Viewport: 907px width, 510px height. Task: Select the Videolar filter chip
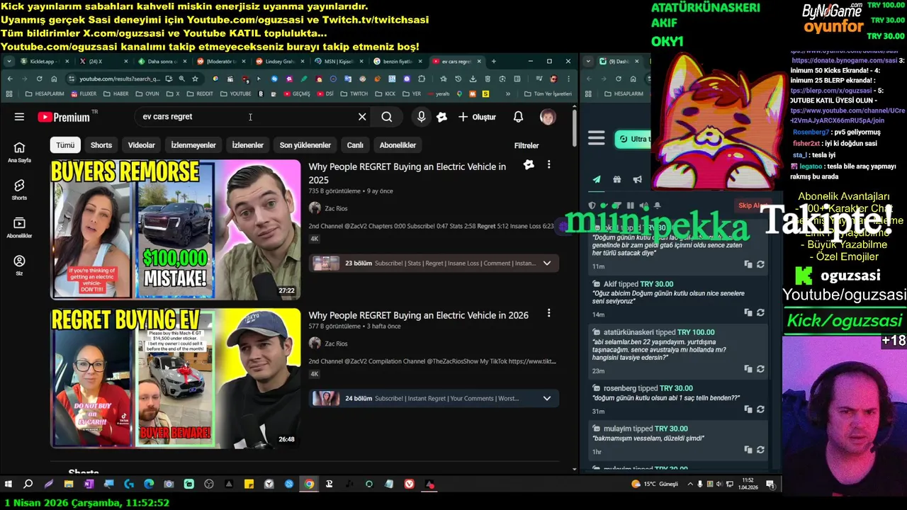[x=142, y=145]
